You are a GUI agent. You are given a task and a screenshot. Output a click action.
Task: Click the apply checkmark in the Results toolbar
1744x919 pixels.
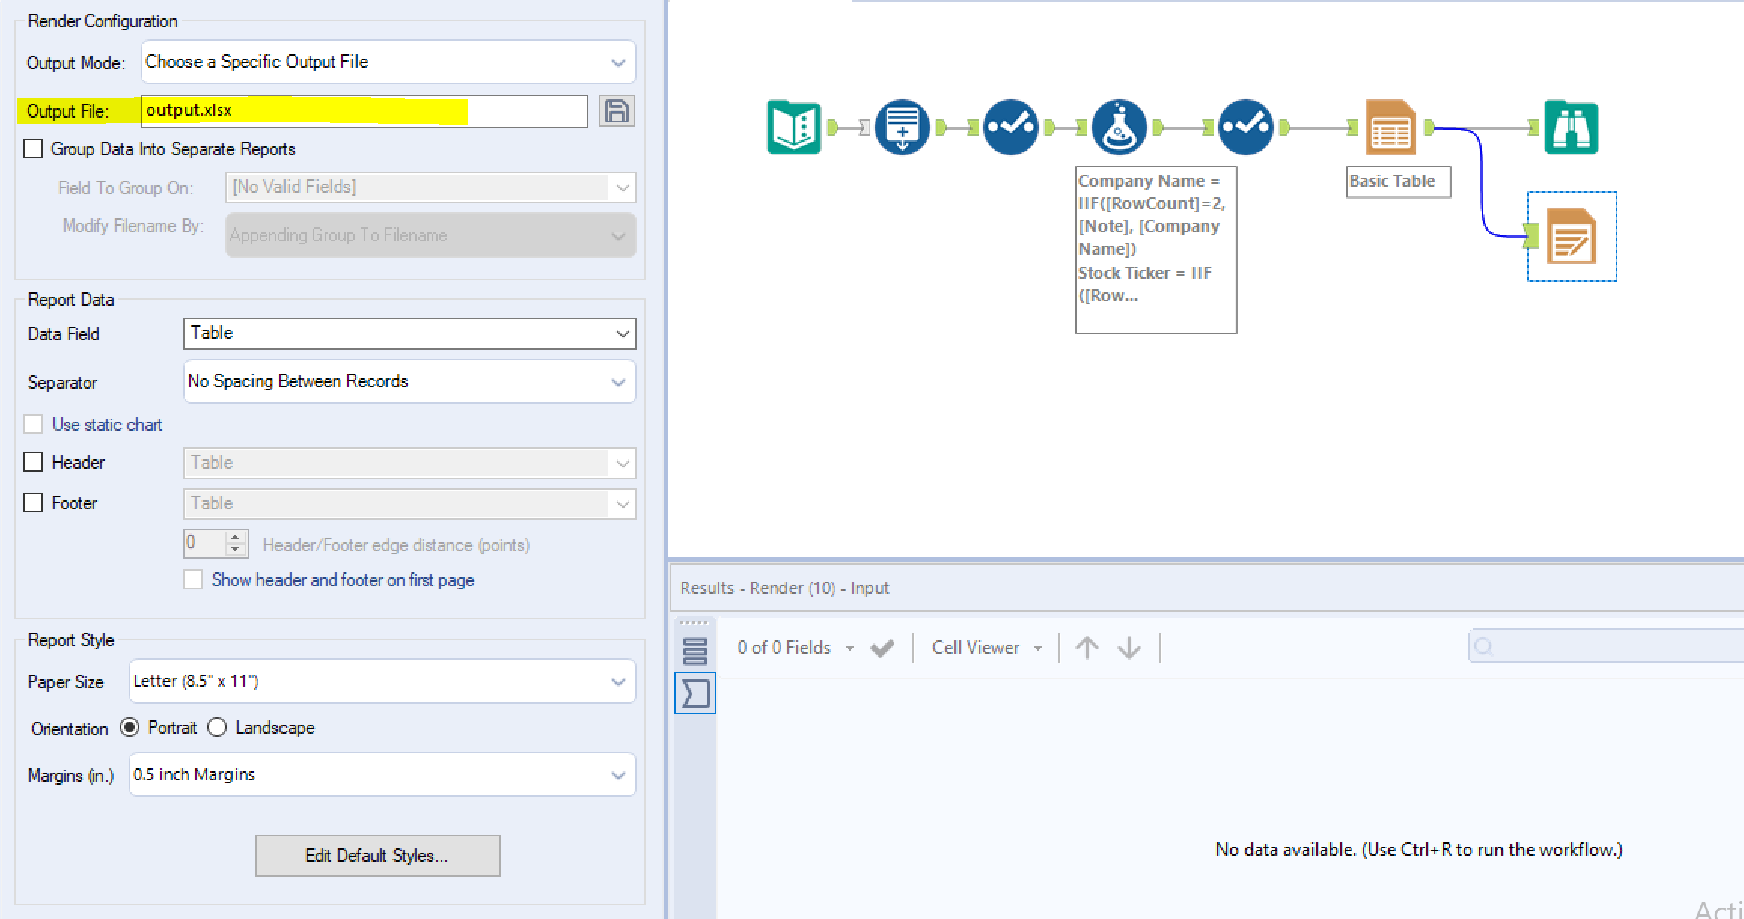click(x=882, y=647)
